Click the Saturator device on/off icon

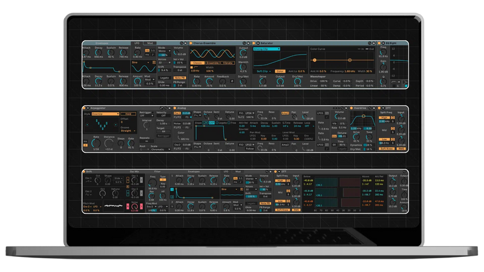(x=254, y=44)
